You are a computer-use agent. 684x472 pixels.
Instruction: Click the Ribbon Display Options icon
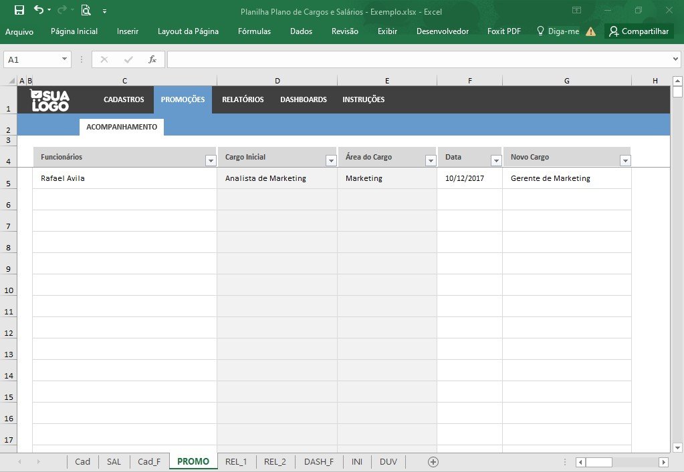tap(577, 10)
